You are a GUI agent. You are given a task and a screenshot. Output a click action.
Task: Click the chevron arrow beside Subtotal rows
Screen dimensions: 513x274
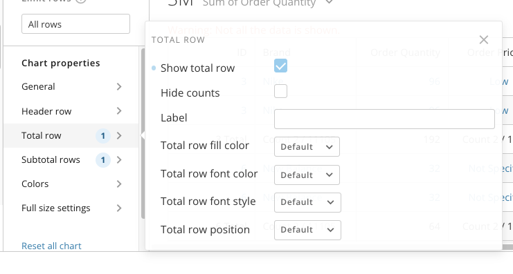point(119,160)
